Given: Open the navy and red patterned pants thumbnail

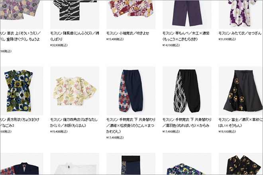Looking at the screenshot, I should (x=131, y=91).
